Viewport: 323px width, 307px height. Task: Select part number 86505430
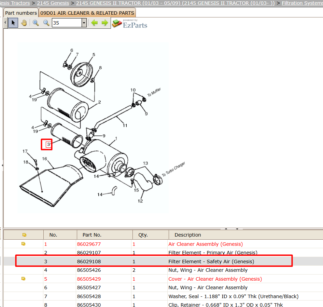pos(89,305)
